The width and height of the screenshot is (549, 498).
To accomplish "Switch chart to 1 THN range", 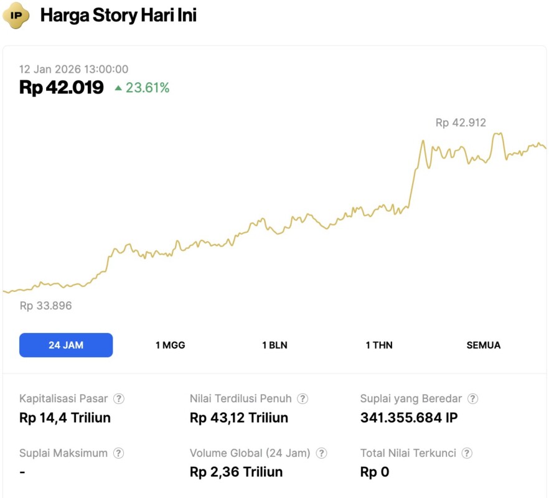I will click(379, 345).
